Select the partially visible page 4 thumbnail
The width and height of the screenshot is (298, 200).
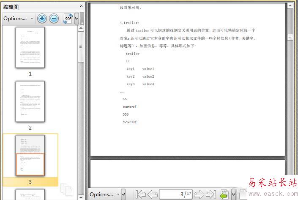30,195
